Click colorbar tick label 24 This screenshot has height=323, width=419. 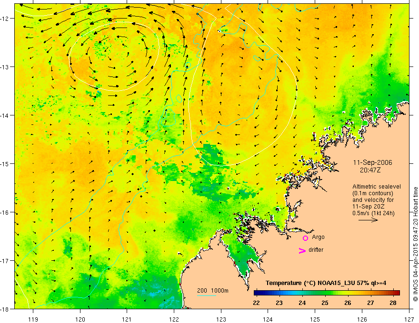(302, 303)
